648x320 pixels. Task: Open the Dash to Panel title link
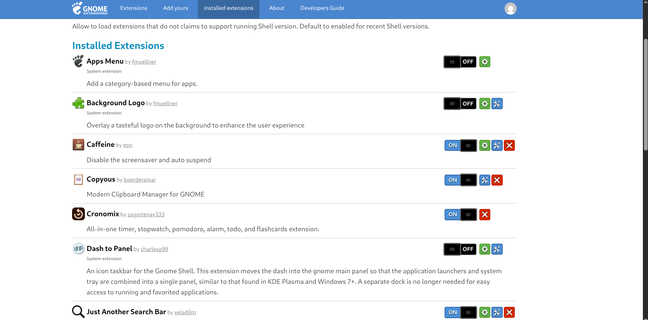click(109, 248)
